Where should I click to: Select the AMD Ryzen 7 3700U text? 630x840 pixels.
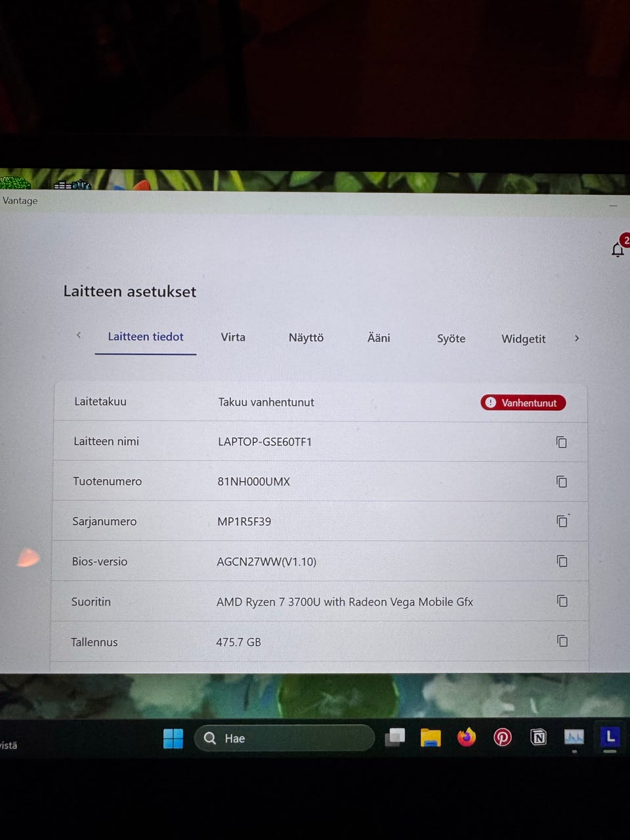point(345,602)
